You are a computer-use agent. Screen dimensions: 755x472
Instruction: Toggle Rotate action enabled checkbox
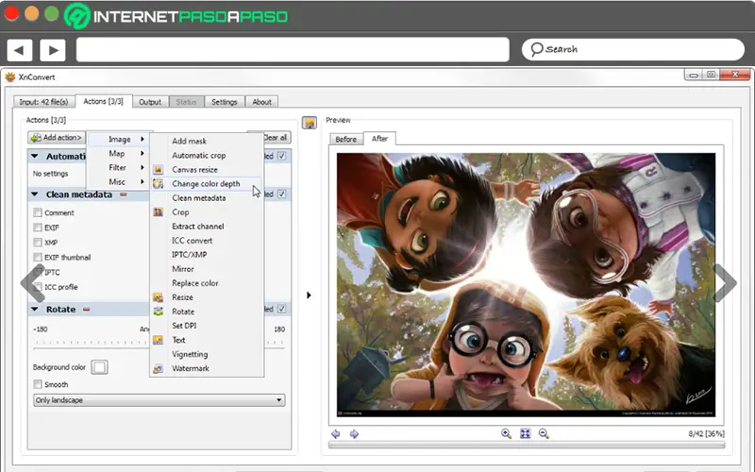point(281,309)
